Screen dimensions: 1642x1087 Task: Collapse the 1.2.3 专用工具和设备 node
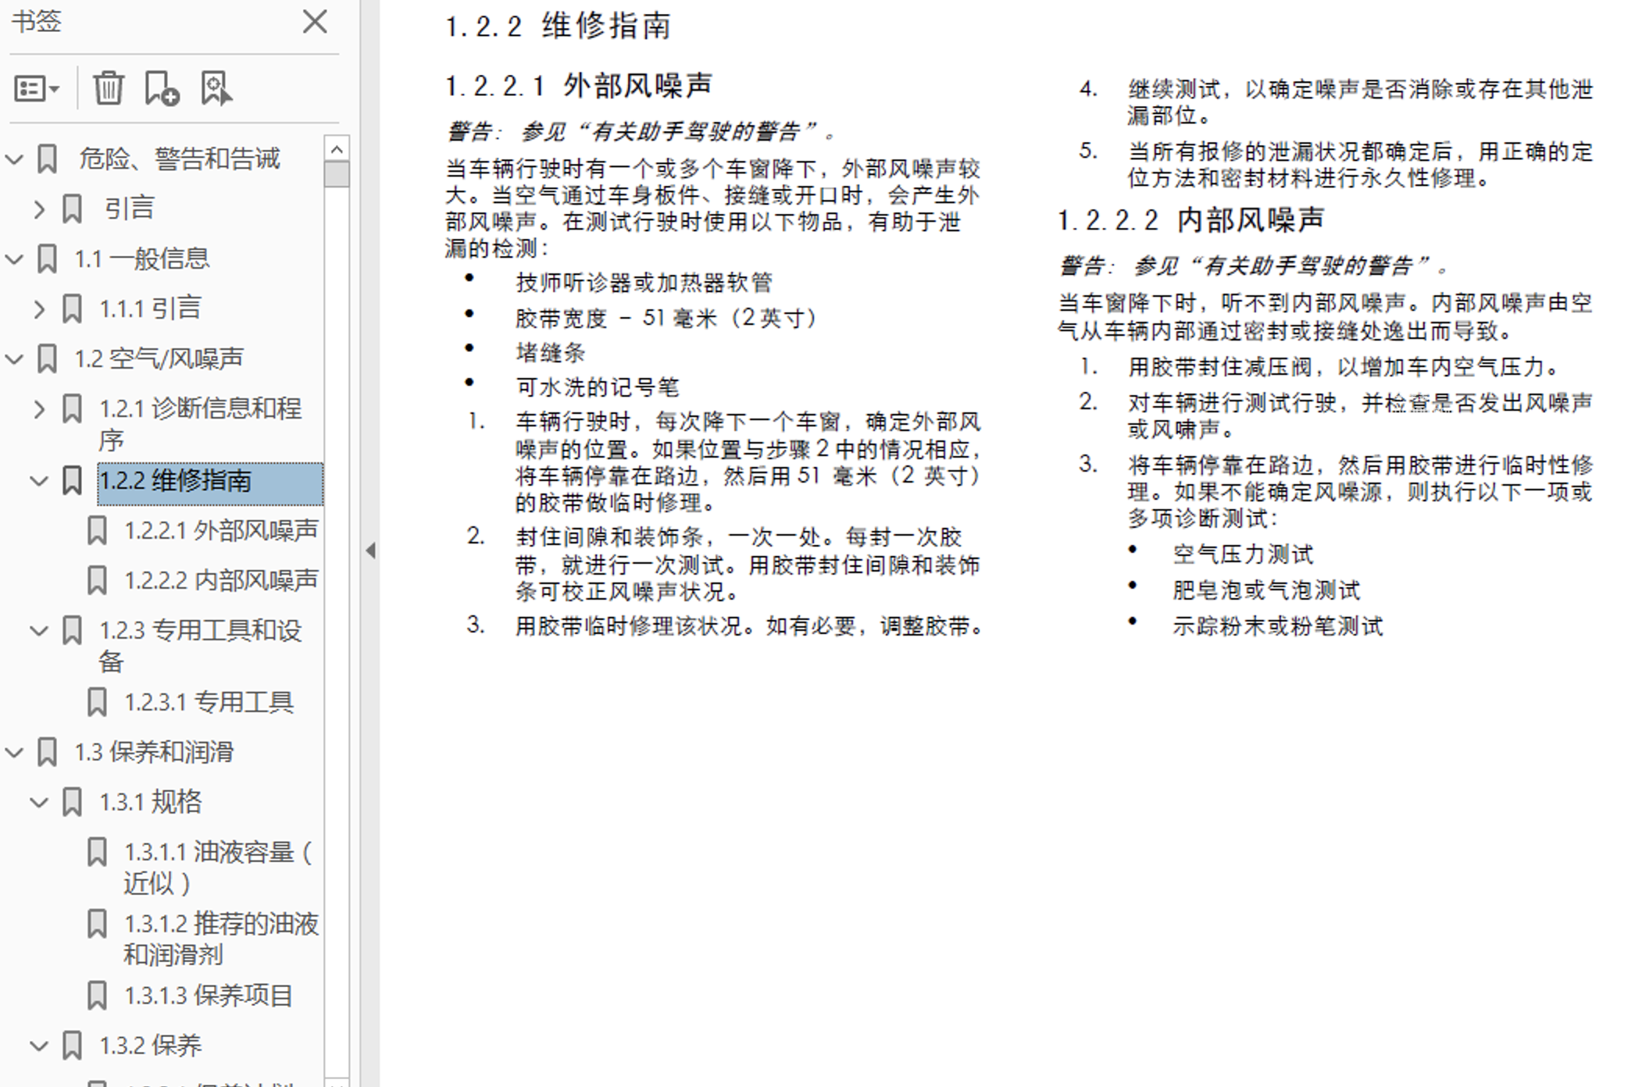[x=39, y=631]
